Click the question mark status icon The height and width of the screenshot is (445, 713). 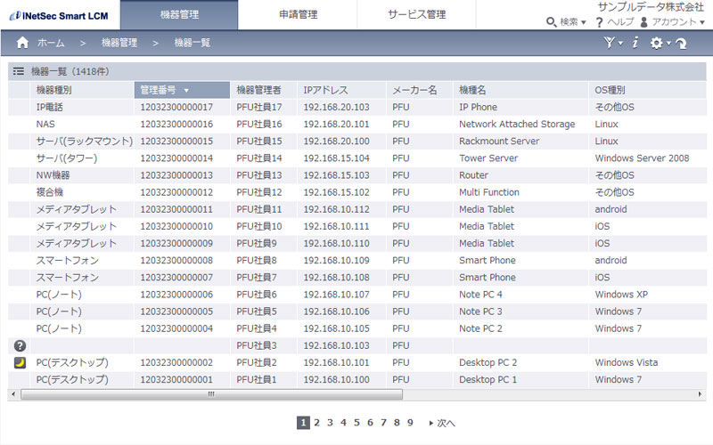(x=20, y=345)
